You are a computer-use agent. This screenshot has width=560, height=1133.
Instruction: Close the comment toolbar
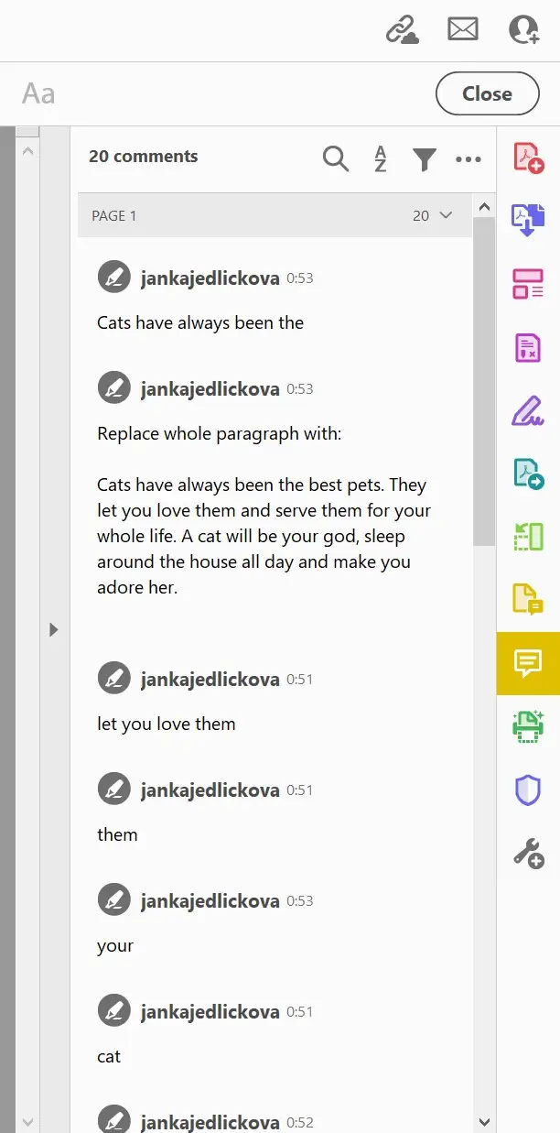pyautogui.click(x=487, y=93)
